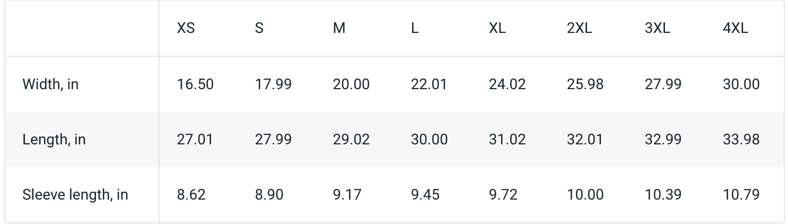Click the XS width value 16.50

195,84
